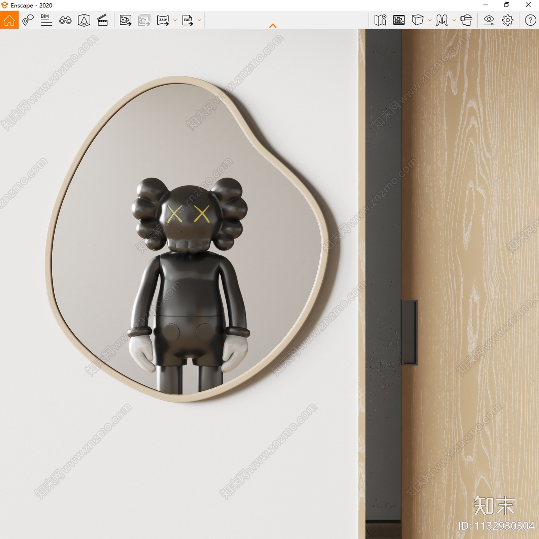Image resolution: width=539 pixels, height=539 pixels.
Task: Expand the 360 panorama dropdown arrow
Action: (175, 20)
